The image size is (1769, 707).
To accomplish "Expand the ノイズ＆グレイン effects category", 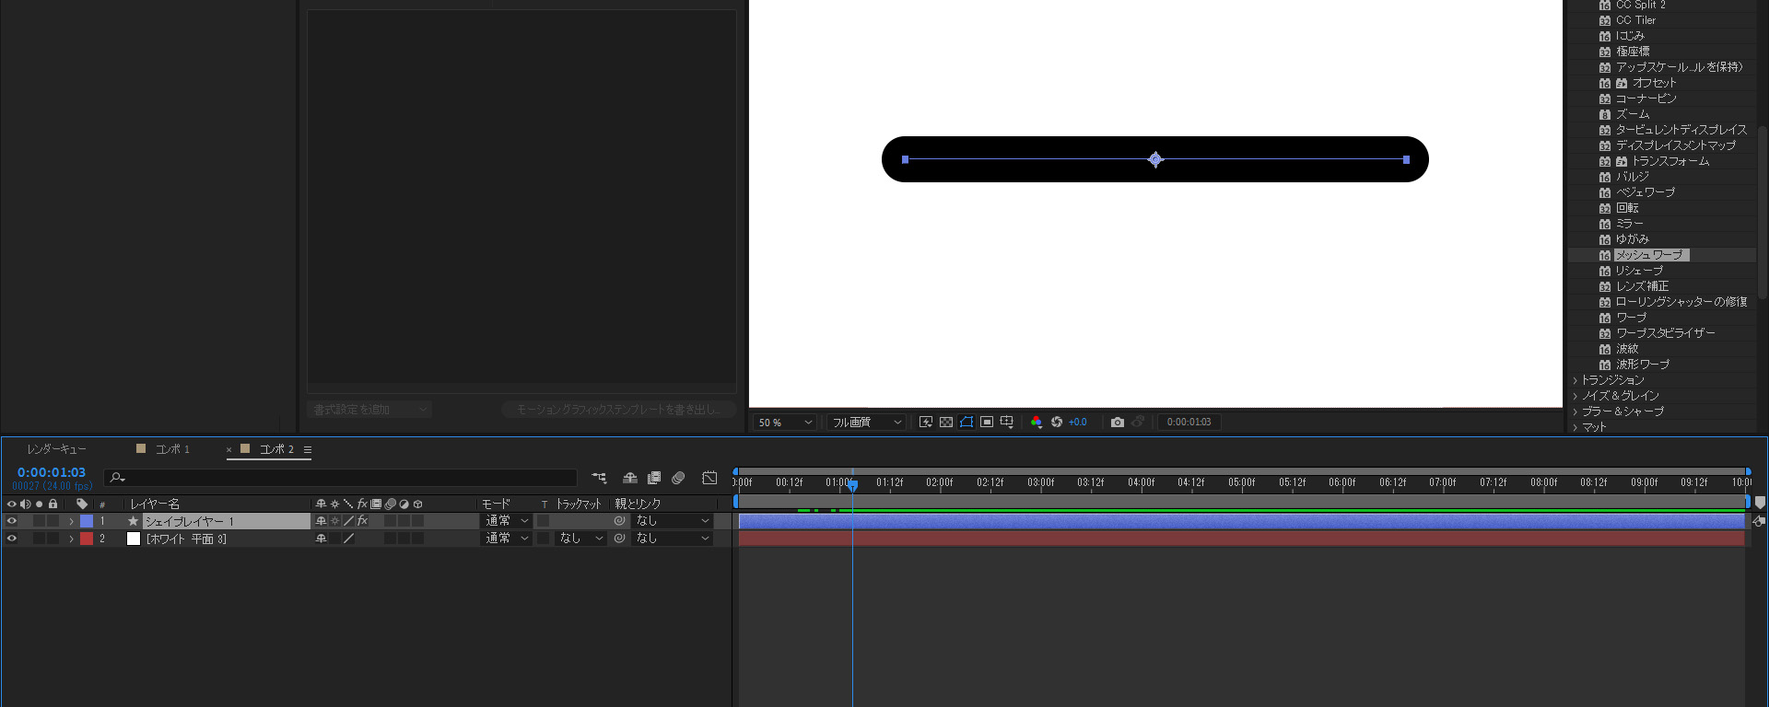I will coord(1576,396).
